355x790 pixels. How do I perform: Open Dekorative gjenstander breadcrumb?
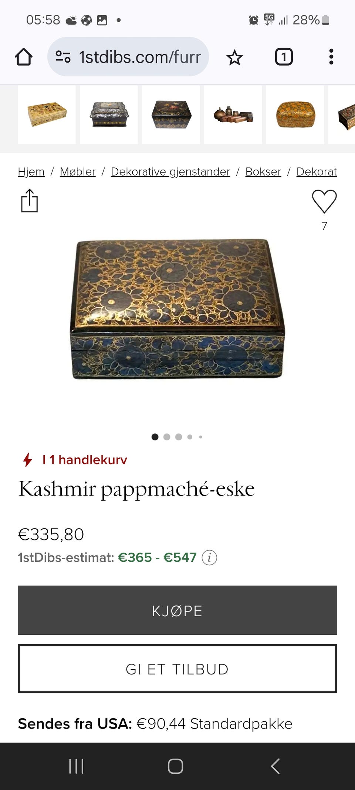coord(170,172)
